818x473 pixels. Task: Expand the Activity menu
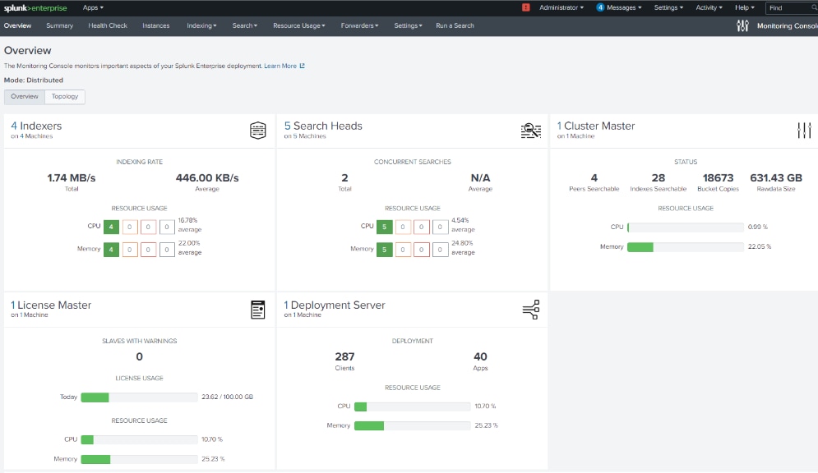[709, 8]
